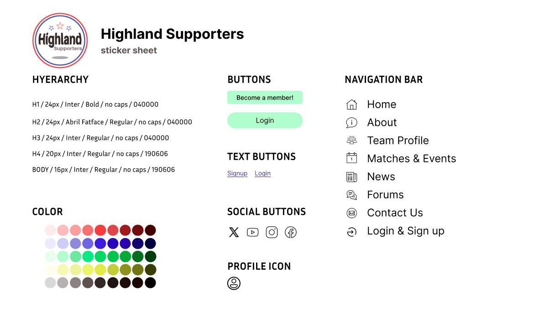Click the Forums chat bubbles icon
The image size is (560, 319).
[351, 195]
